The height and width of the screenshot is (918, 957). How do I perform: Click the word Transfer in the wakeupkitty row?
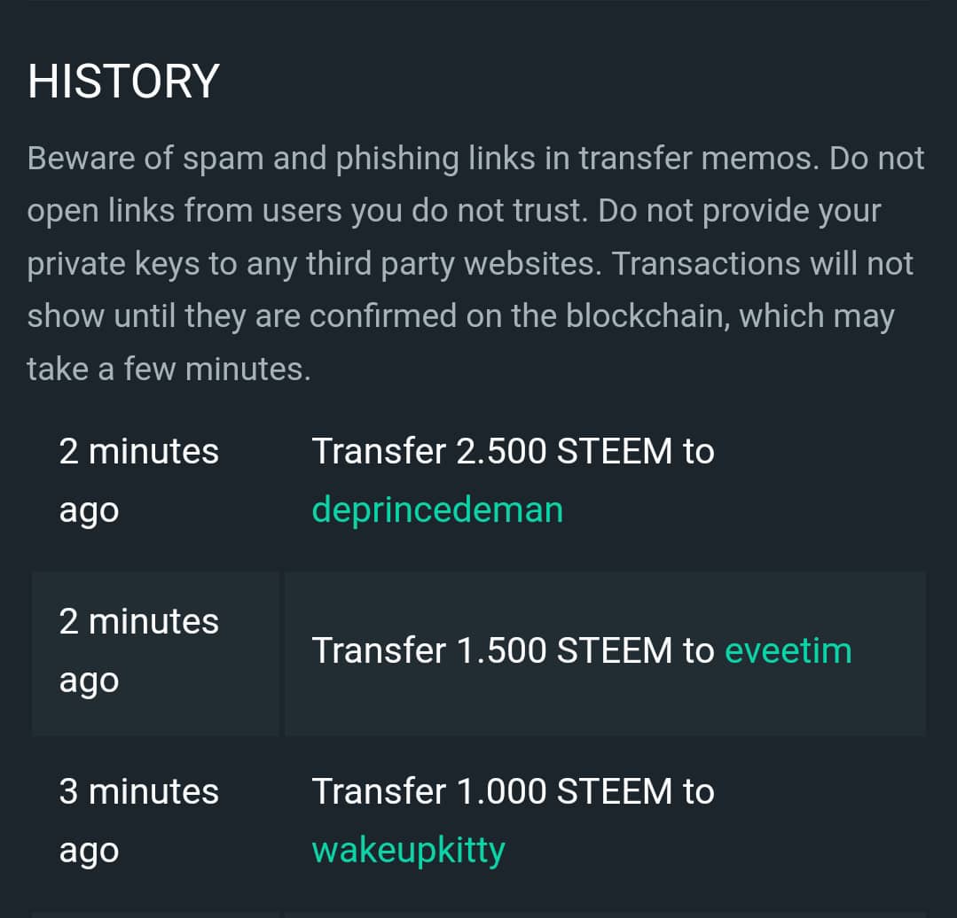tap(379, 791)
